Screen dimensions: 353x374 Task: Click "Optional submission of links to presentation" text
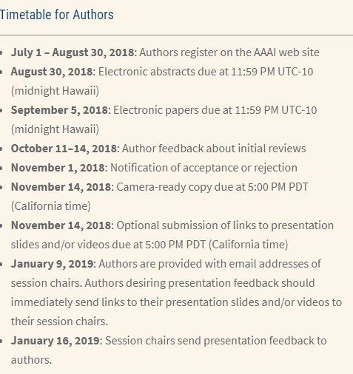(x=225, y=225)
